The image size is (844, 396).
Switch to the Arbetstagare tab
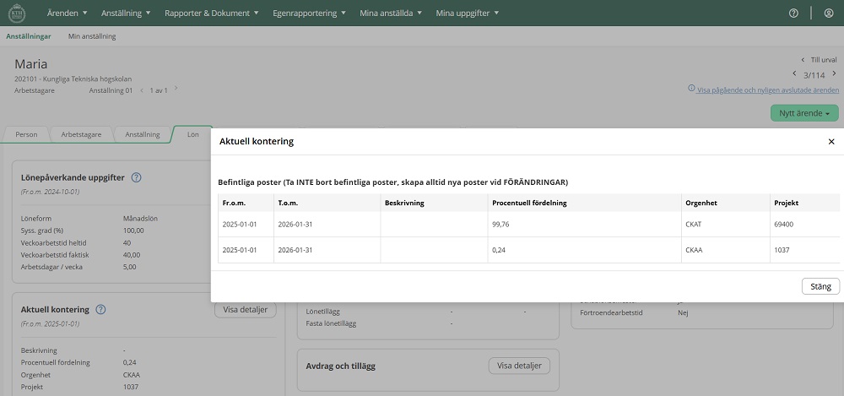point(82,134)
